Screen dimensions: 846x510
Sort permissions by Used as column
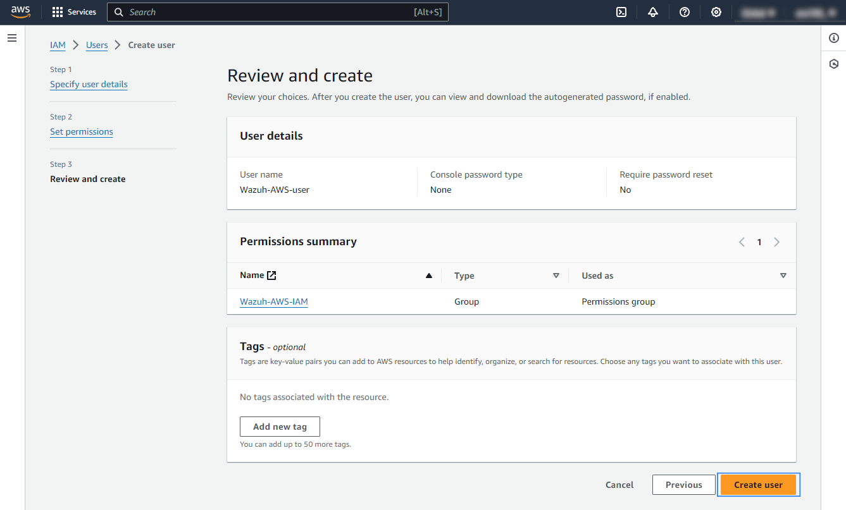(x=783, y=276)
